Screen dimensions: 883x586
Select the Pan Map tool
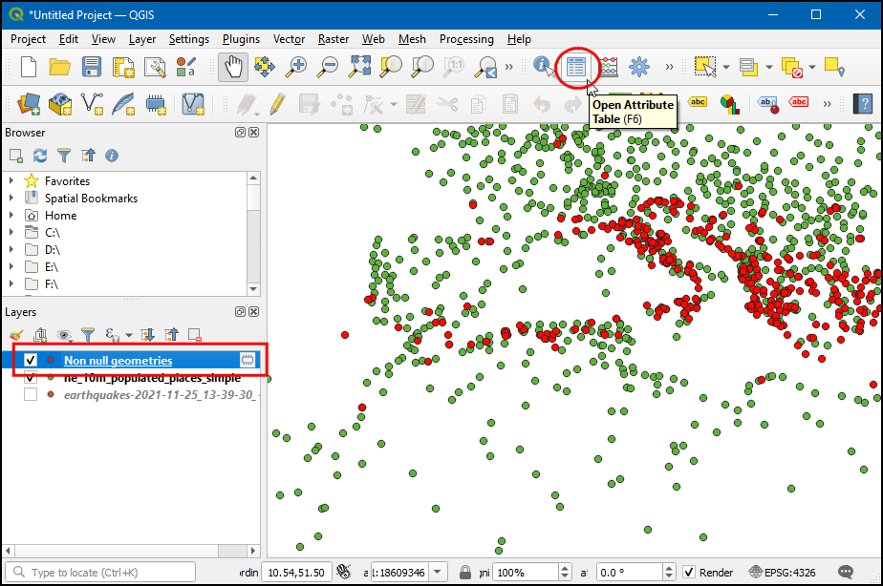[232, 69]
